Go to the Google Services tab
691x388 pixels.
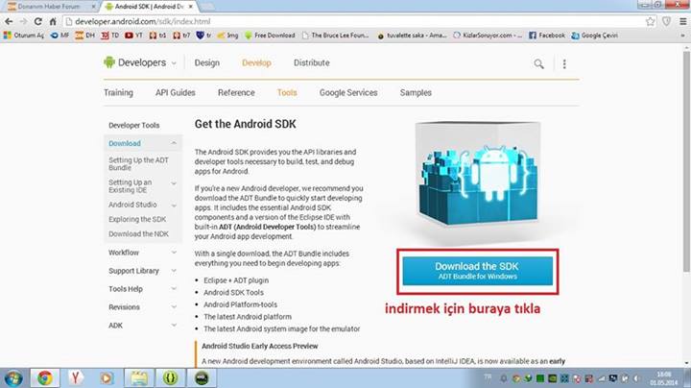pos(348,92)
